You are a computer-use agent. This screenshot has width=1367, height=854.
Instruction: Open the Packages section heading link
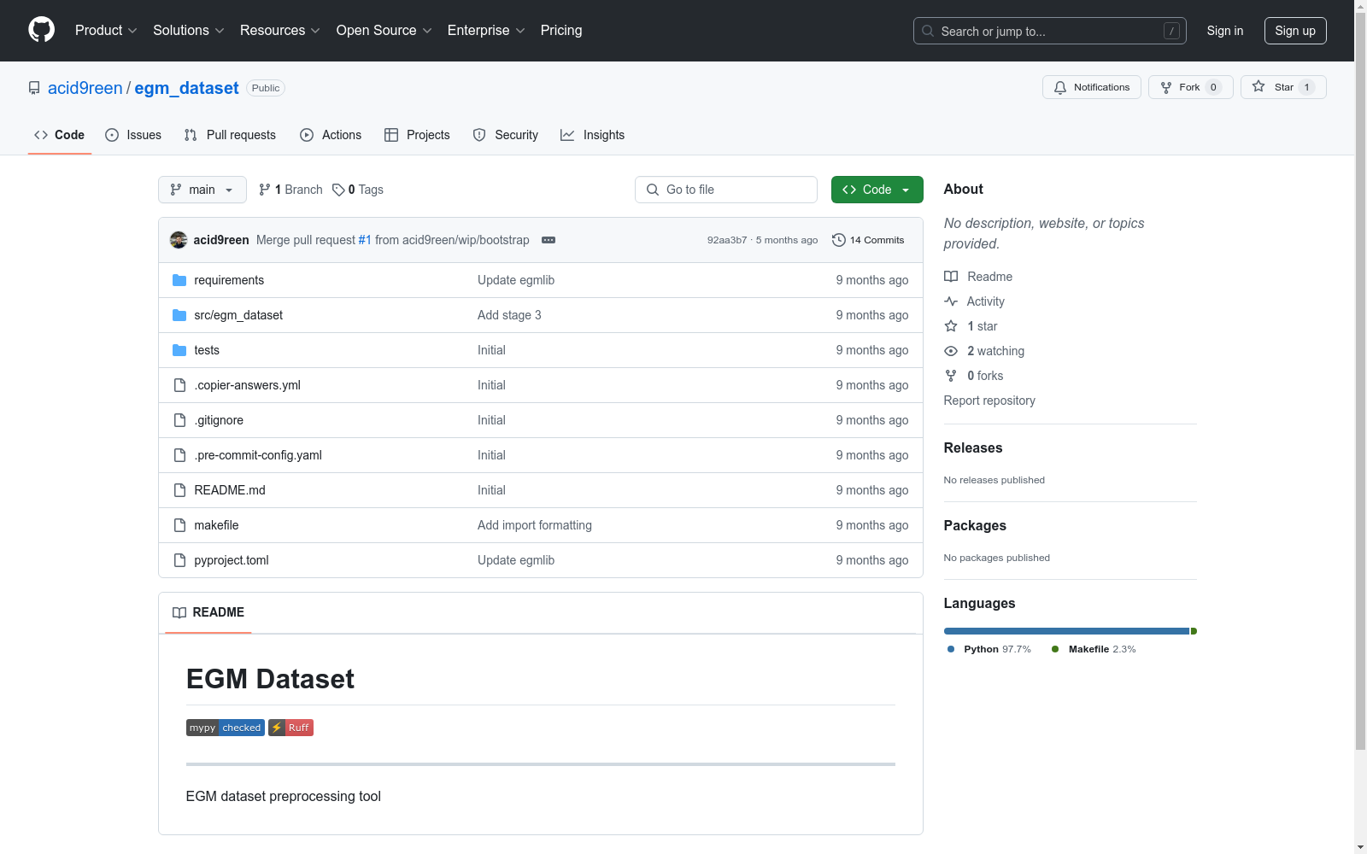pyautogui.click(x=975, y=526)
